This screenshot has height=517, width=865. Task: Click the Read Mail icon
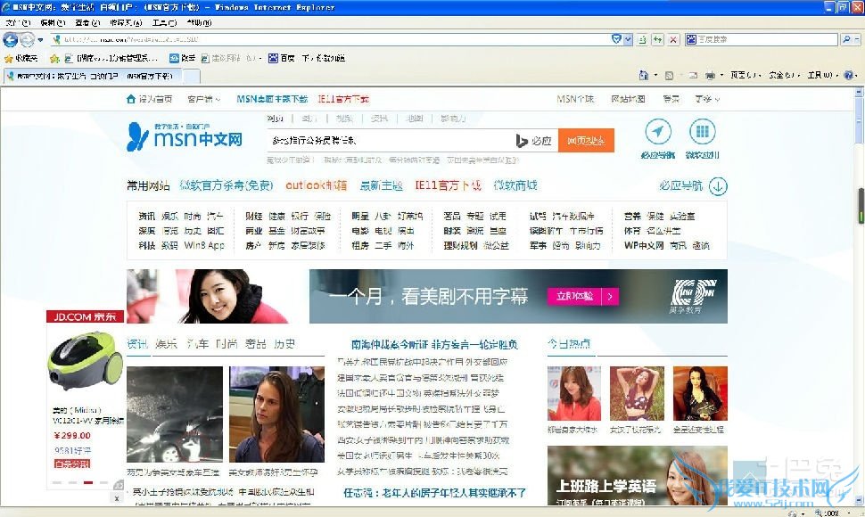[694, 75]
